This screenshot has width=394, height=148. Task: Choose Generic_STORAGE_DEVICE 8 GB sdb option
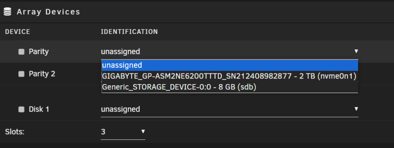[230, 87]
